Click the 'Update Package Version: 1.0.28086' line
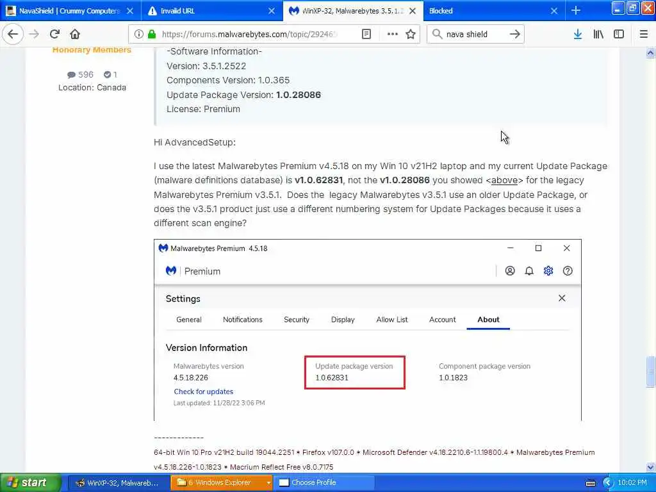The image size is (656, 492). pos(244,95)
